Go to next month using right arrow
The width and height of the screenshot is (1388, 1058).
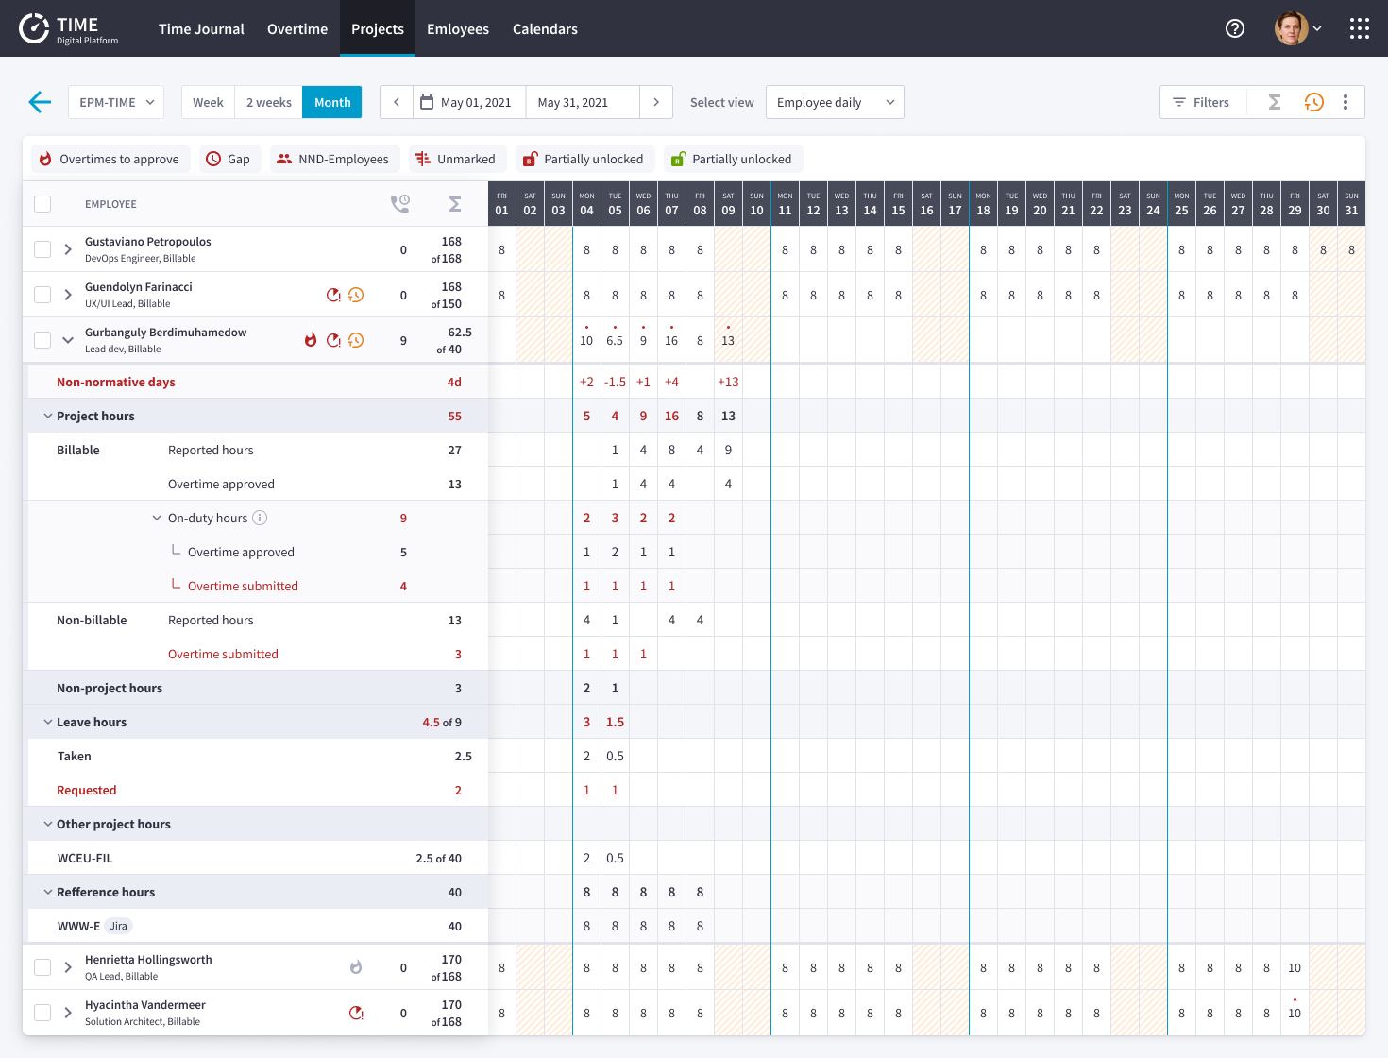click(x=656, y=102)
